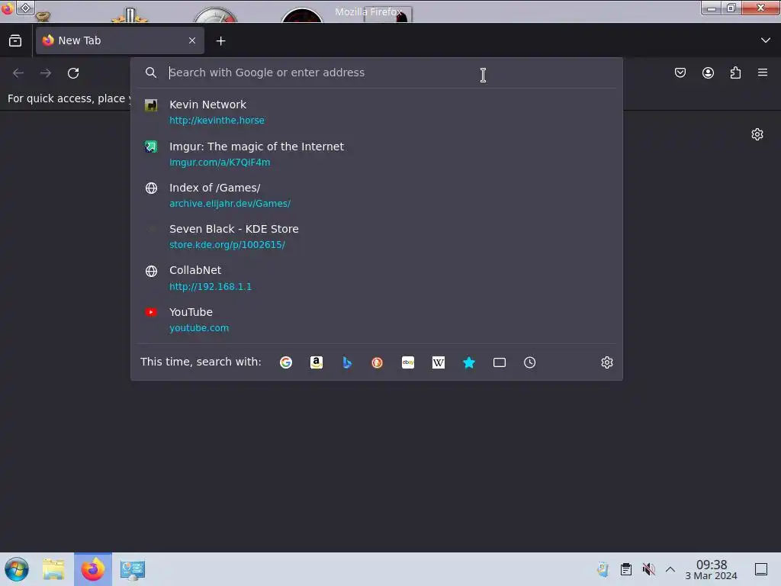This screenshot has width=781, height=586.
Task: Go forward one page
Action: pyautogui.click(x=46, y=72)
